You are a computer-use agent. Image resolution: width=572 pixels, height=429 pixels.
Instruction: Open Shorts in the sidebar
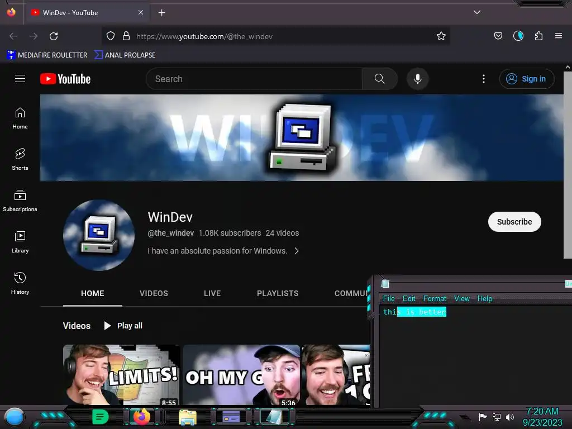(20, 159)
